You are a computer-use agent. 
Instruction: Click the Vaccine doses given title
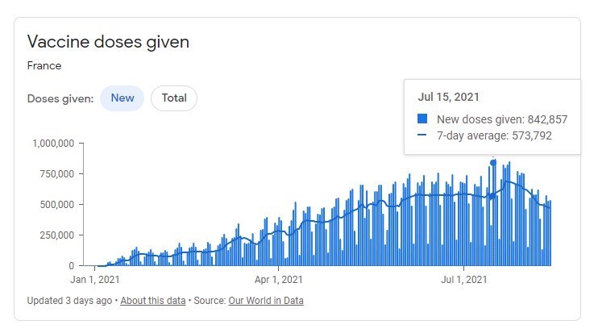[108, 41]
